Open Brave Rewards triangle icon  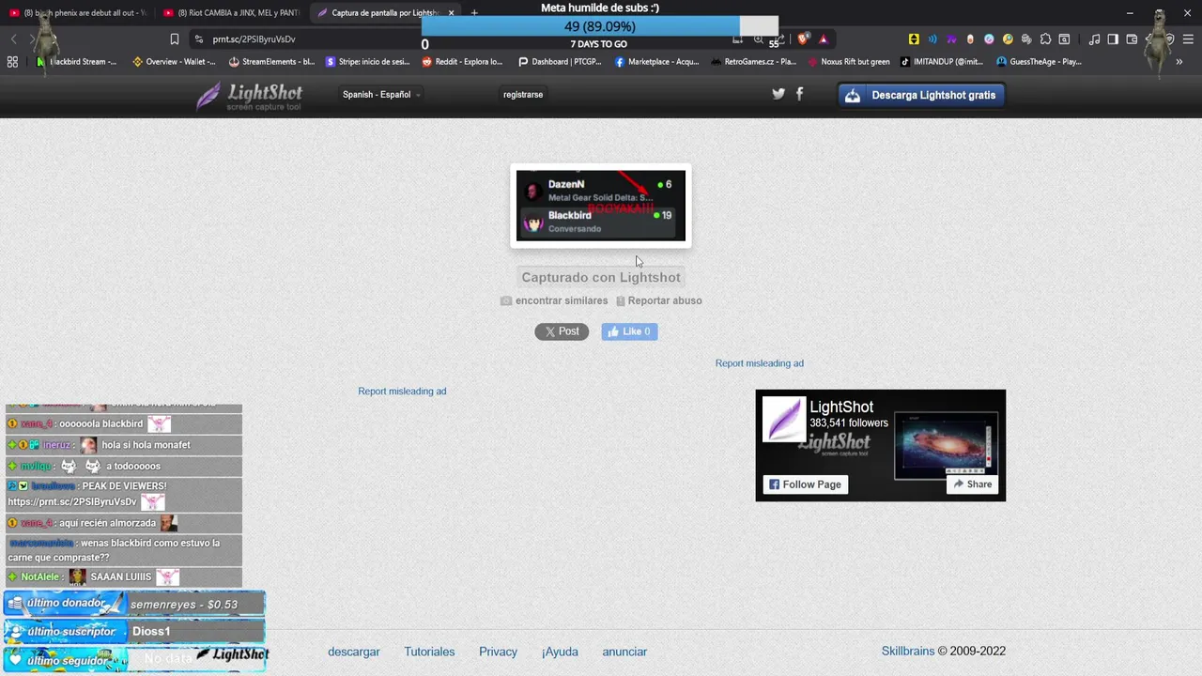[x=824, y=39]
